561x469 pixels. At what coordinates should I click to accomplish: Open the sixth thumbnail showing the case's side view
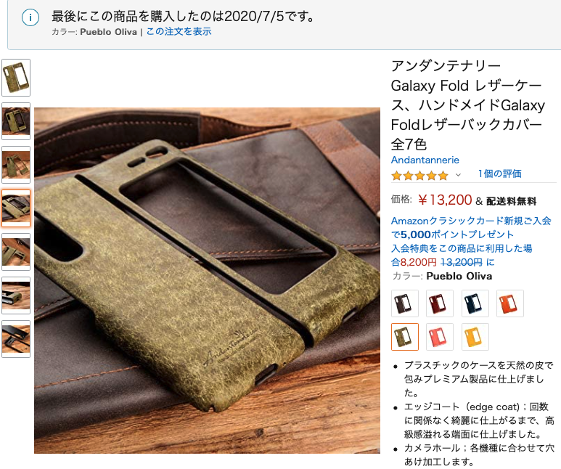(16, 295)
